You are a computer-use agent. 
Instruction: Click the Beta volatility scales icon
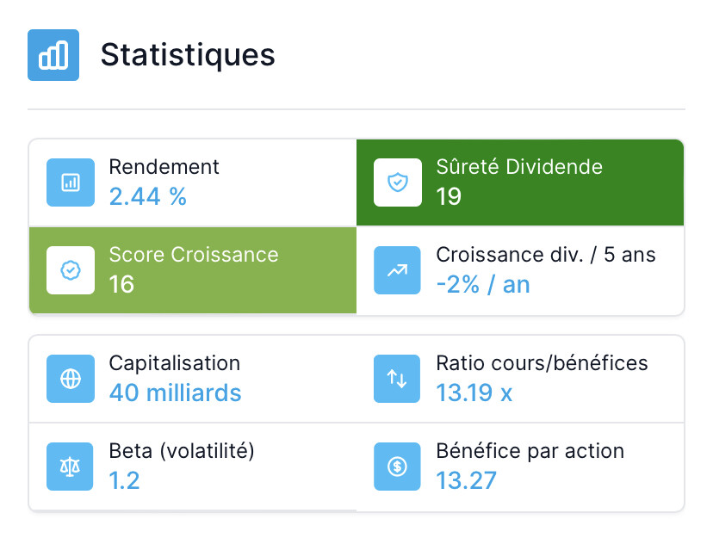tap(71, 467)
